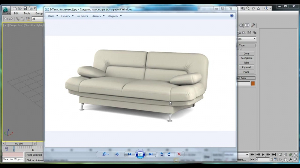Click the GeoSphere primitive button
The image size is (300, 168).
pos(246,58)
